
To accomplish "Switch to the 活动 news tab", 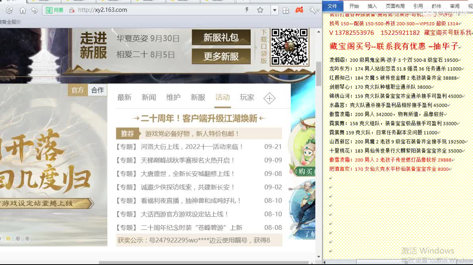I will click(x=223, y=97).
